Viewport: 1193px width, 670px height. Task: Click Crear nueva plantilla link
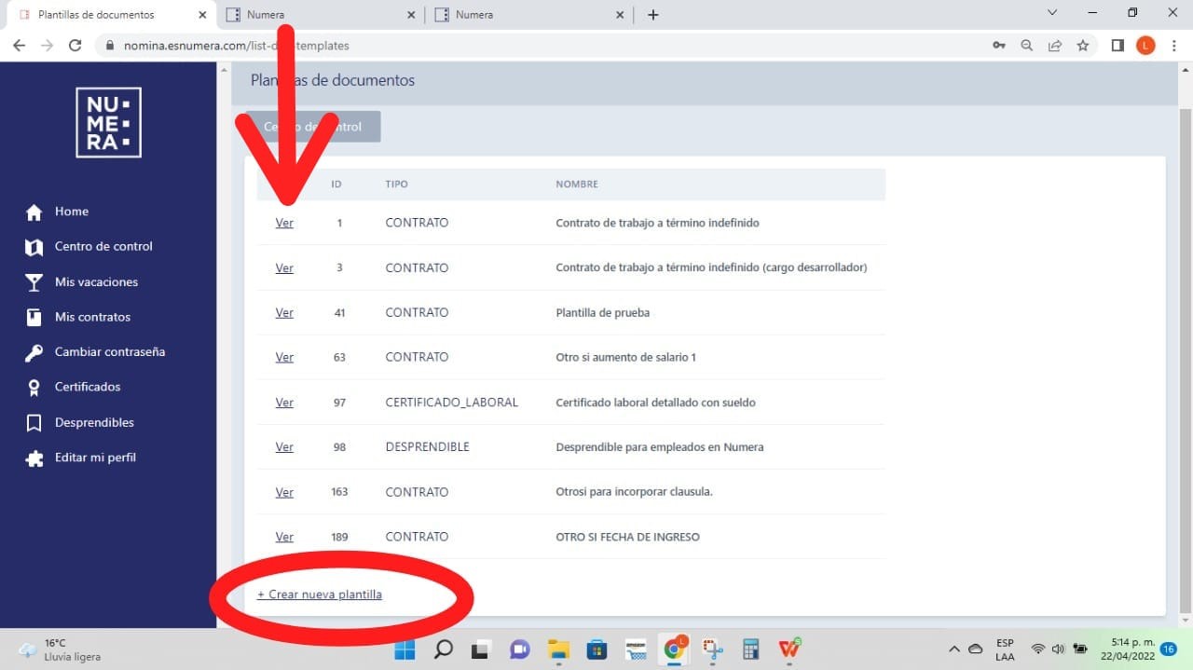(x=320, y=595)
